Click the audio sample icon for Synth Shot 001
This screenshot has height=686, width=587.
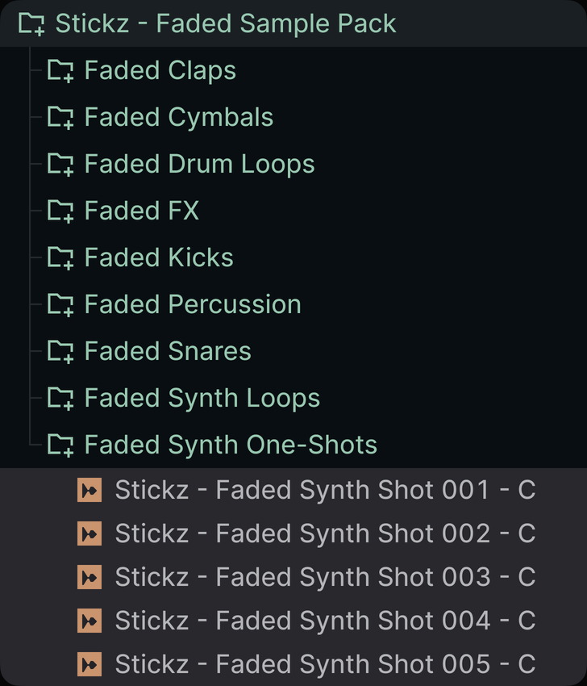[90, 490]
